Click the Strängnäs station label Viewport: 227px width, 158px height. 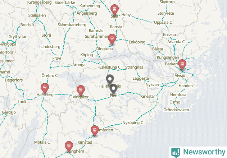point(134,67)
